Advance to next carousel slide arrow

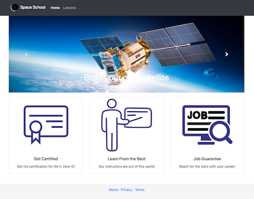click(227, 54)
